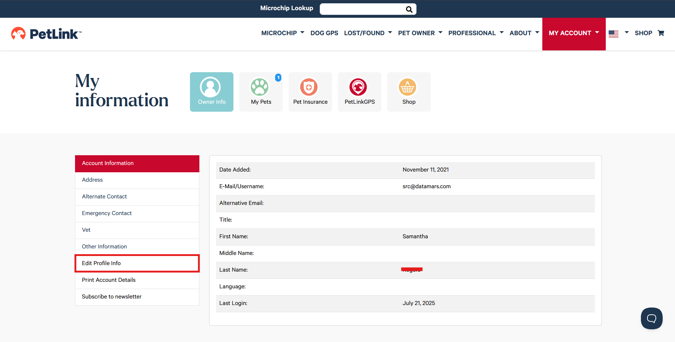Open the Dog GPS menu item
This screenshot has width=675, height=342.
[x=324, y=33]
